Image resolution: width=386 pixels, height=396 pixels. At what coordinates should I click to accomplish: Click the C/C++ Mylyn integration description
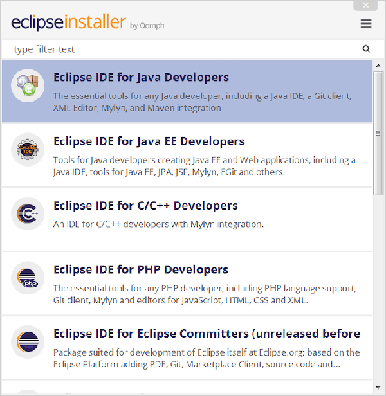[158, 224]
